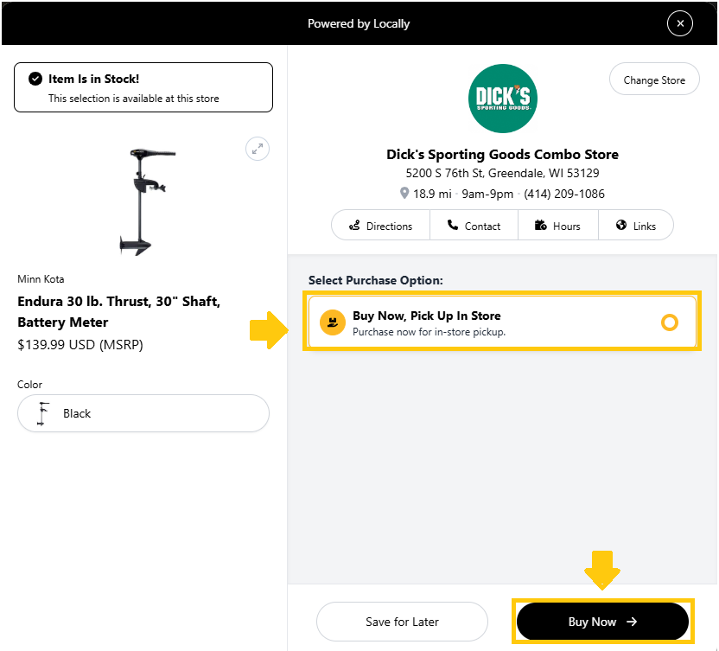Click the Minn Kota brand name
Viewport: 719px width, 651px height.
pyautogui.click(x=41, y=279)
